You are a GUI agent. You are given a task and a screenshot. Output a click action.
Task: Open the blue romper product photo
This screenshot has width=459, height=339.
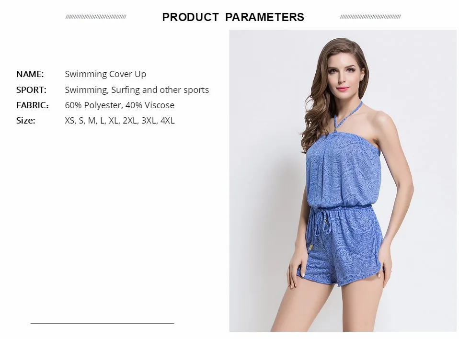pos(343,181)
